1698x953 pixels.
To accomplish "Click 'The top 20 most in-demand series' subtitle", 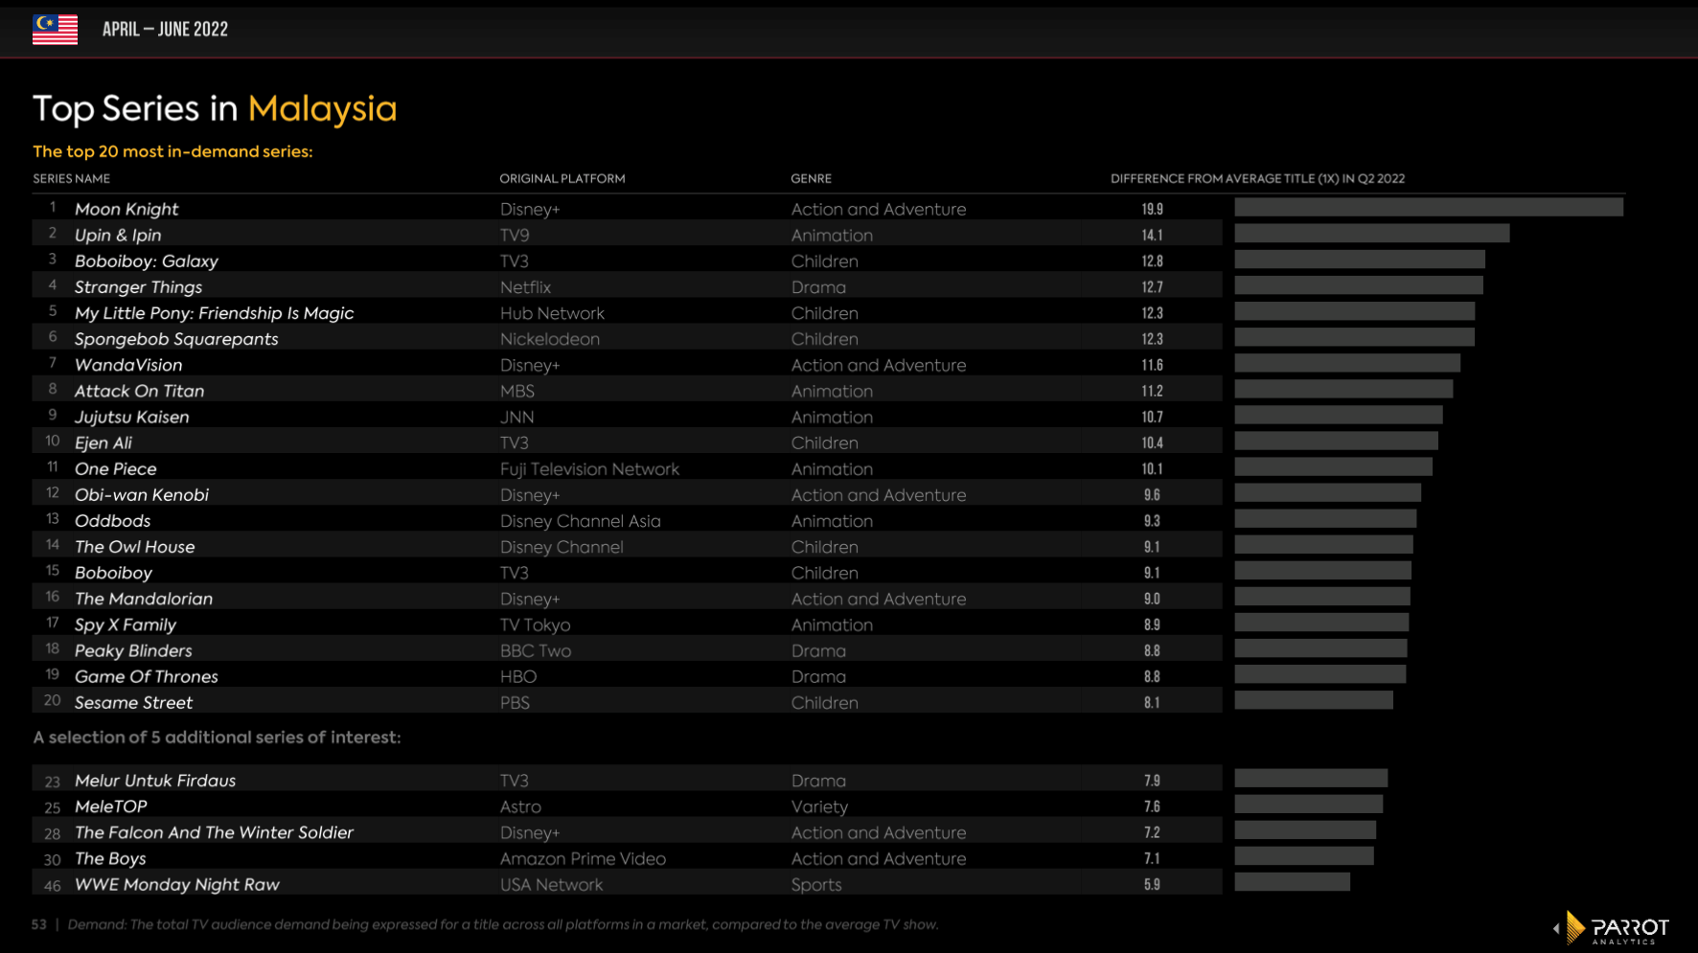I will point(172,151).
